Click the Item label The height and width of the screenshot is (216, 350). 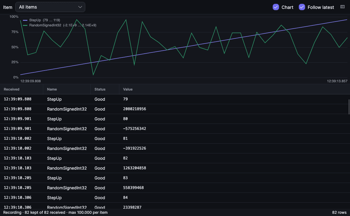[8, 7]
